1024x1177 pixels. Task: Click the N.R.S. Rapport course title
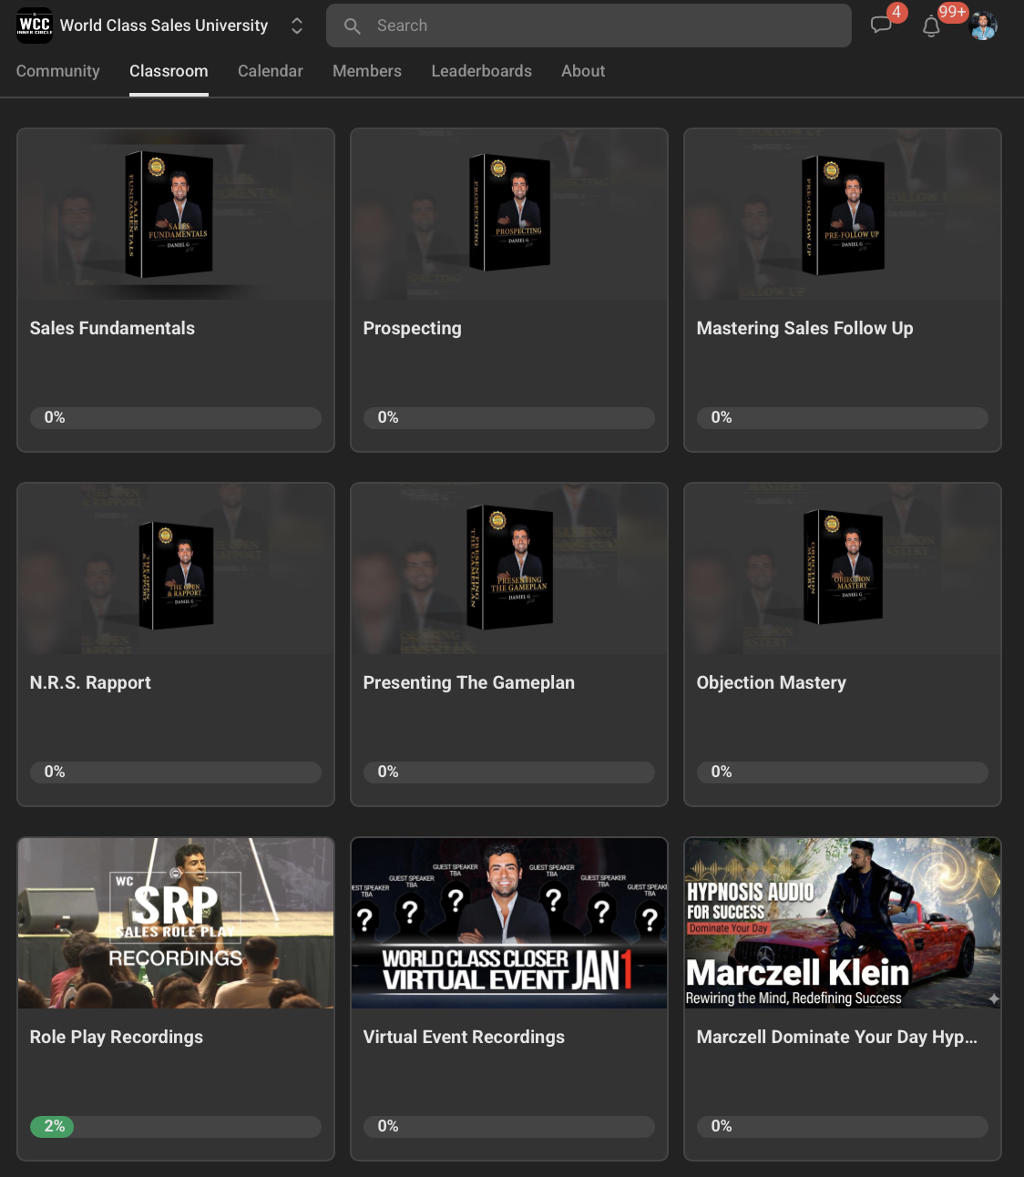pyautogui.click(x=90, y=682)
